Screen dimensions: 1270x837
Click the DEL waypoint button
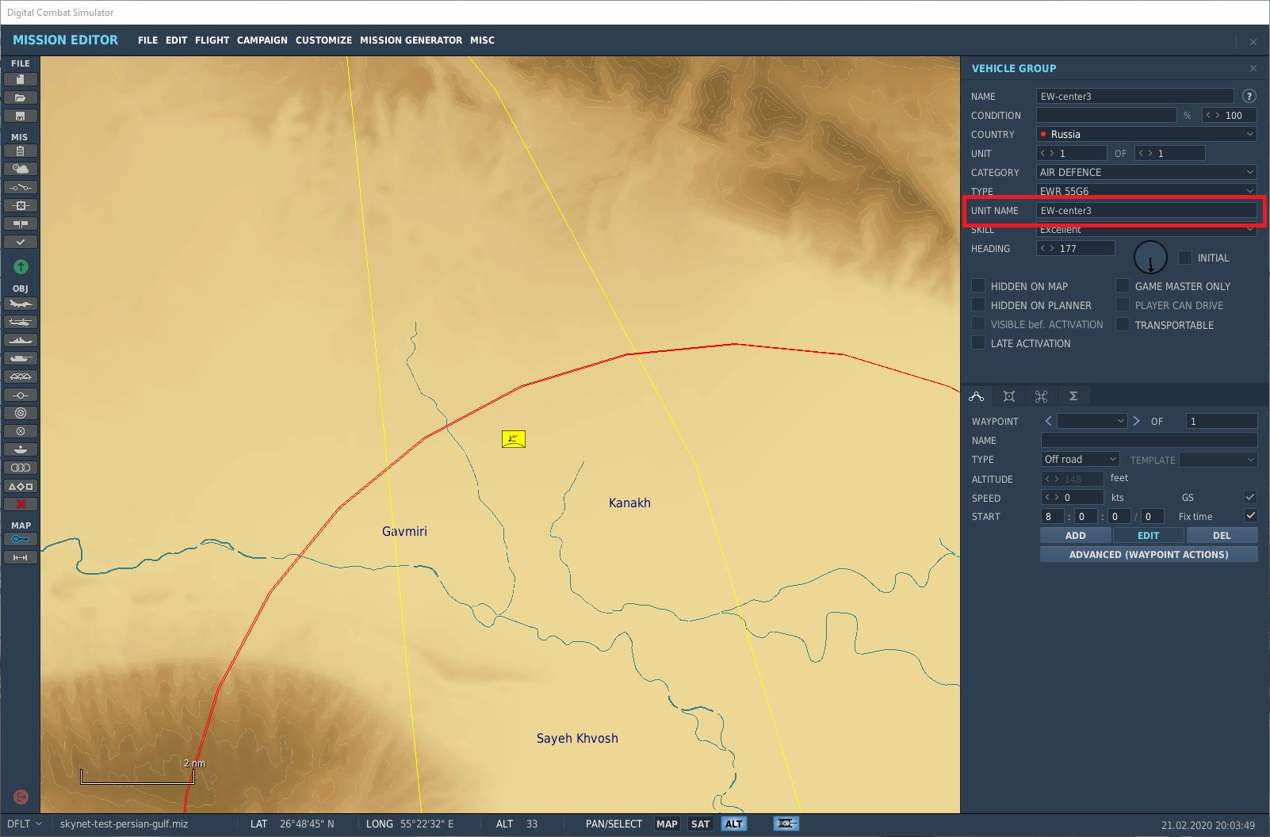click(1222, 536)
